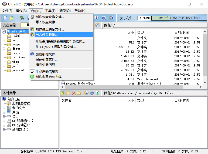This screenshot has width=208, height=154.
Task: Click the local path field My ISO Files
Action: pos(160,93)
